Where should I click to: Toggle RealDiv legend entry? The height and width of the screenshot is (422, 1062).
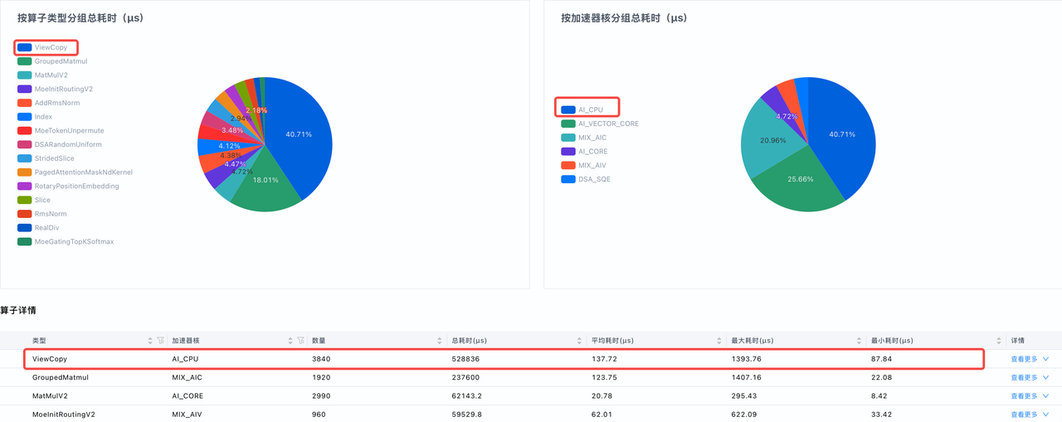coord(39,228)
